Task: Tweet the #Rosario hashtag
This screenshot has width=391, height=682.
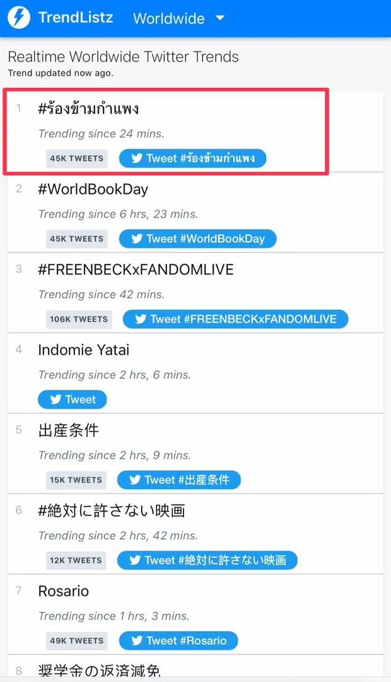Action: [178, 640]
